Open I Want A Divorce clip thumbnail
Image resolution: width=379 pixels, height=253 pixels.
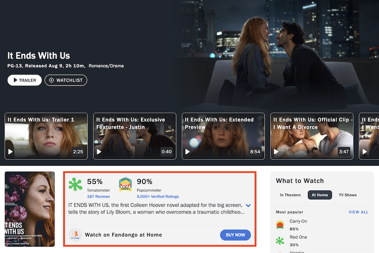click(x=312, y=136)
